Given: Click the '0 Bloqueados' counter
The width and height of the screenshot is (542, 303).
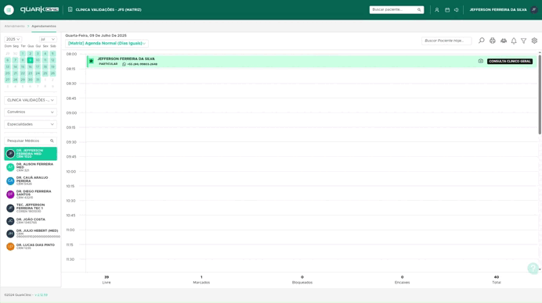Looking at the screenshot, I should tap(302, 280).
